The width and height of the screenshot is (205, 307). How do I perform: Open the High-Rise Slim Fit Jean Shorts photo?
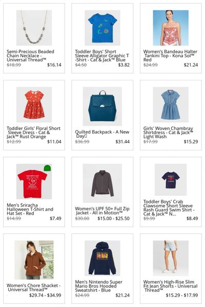[171, 258]
